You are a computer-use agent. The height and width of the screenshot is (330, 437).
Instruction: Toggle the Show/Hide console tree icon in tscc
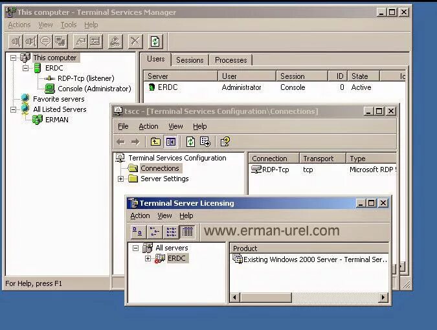[170, 142]
